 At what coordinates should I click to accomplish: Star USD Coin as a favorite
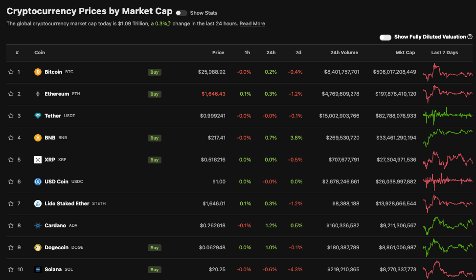(x=11, y=181)
